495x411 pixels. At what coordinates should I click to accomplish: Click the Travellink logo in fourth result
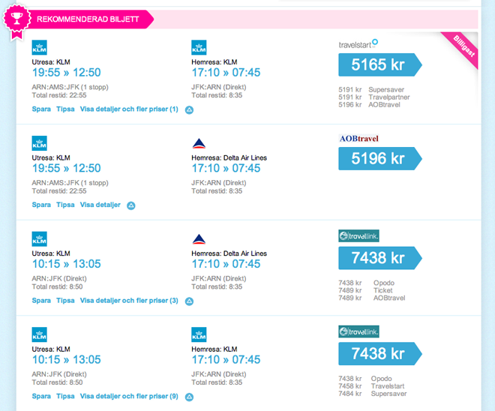pos(358,331)
